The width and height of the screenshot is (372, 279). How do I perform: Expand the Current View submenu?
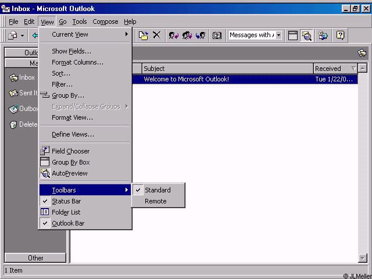(x=85, y=34)
